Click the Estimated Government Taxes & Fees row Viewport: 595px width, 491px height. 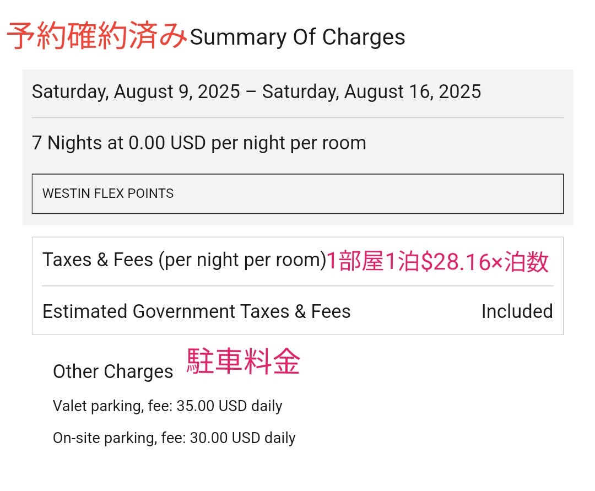[297, 311]
